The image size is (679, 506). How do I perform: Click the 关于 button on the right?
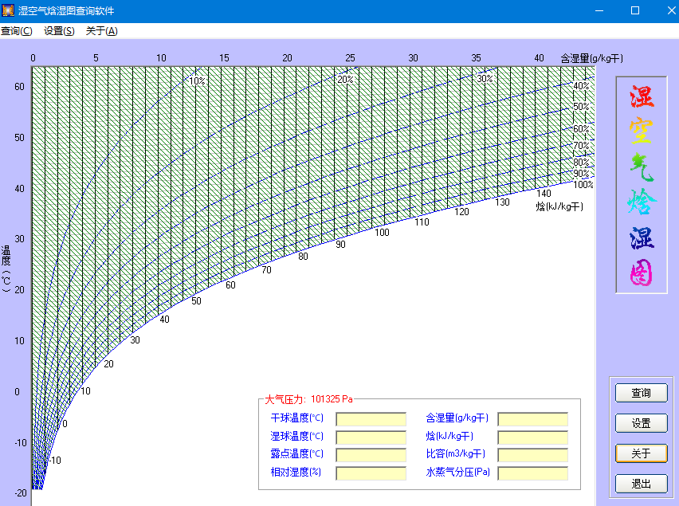pyautogui.click(x=641, y=453)
